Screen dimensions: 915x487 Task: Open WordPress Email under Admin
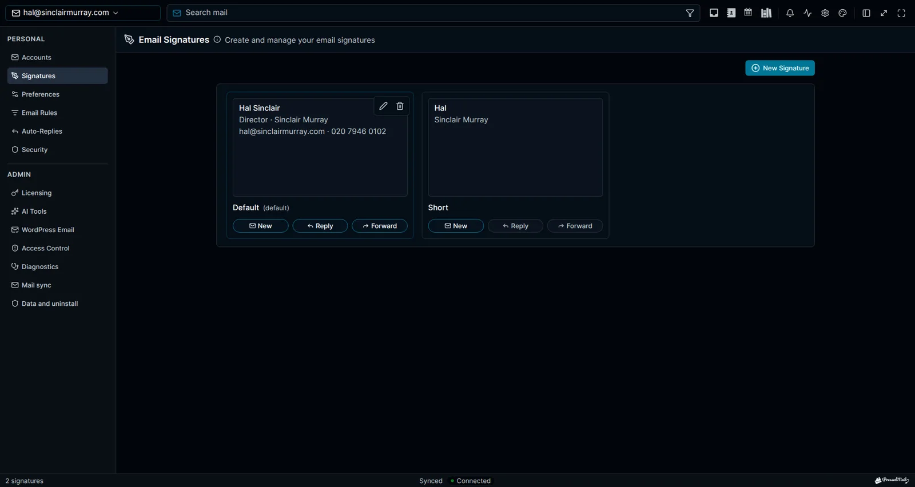point(57,230)
